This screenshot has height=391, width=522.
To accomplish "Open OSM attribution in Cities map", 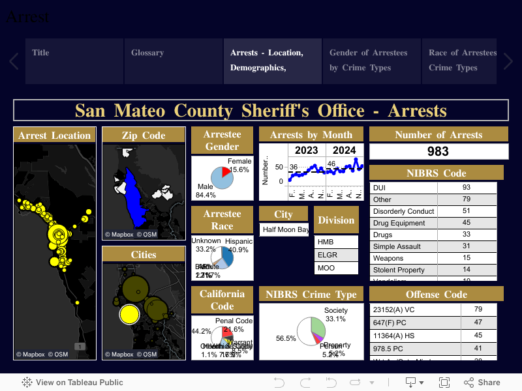I will (147, 355).
